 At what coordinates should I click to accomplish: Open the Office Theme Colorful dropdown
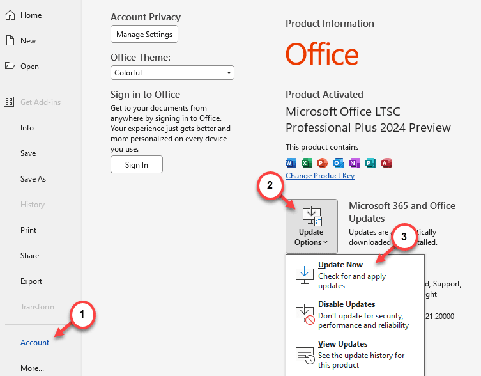point(172,73)
